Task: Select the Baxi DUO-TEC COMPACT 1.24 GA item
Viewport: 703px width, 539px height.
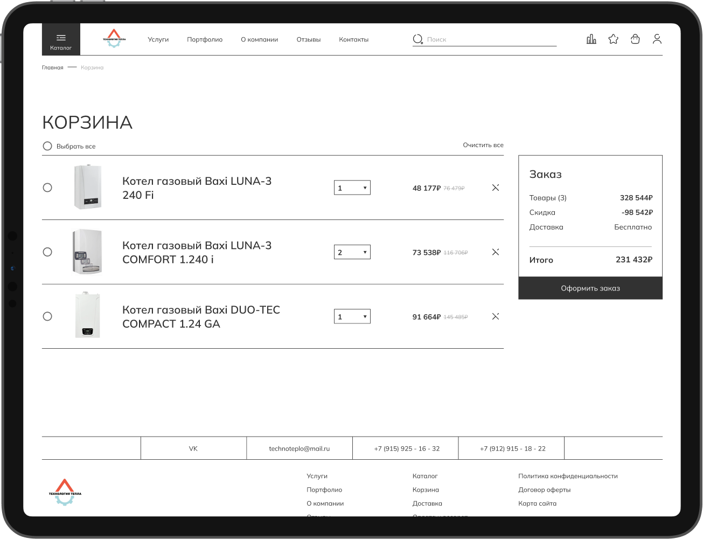Action: pyautogui.click(x=47, y=316)
